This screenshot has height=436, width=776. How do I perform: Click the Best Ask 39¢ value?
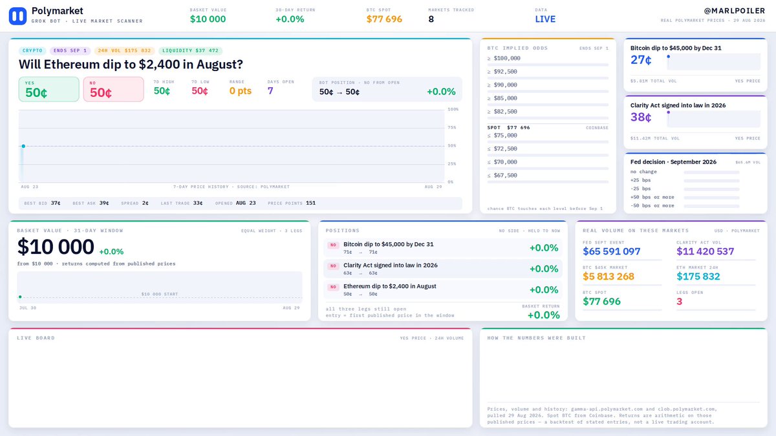(x=104, y=203)
